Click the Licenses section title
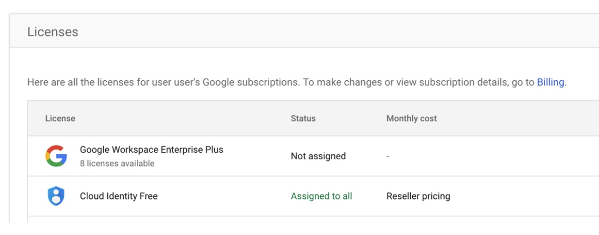599x235 pixels. point(53,32)
